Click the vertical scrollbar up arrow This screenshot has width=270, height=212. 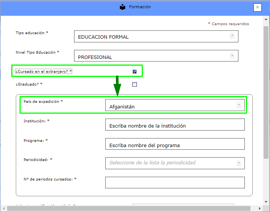(x=266, y=19)
